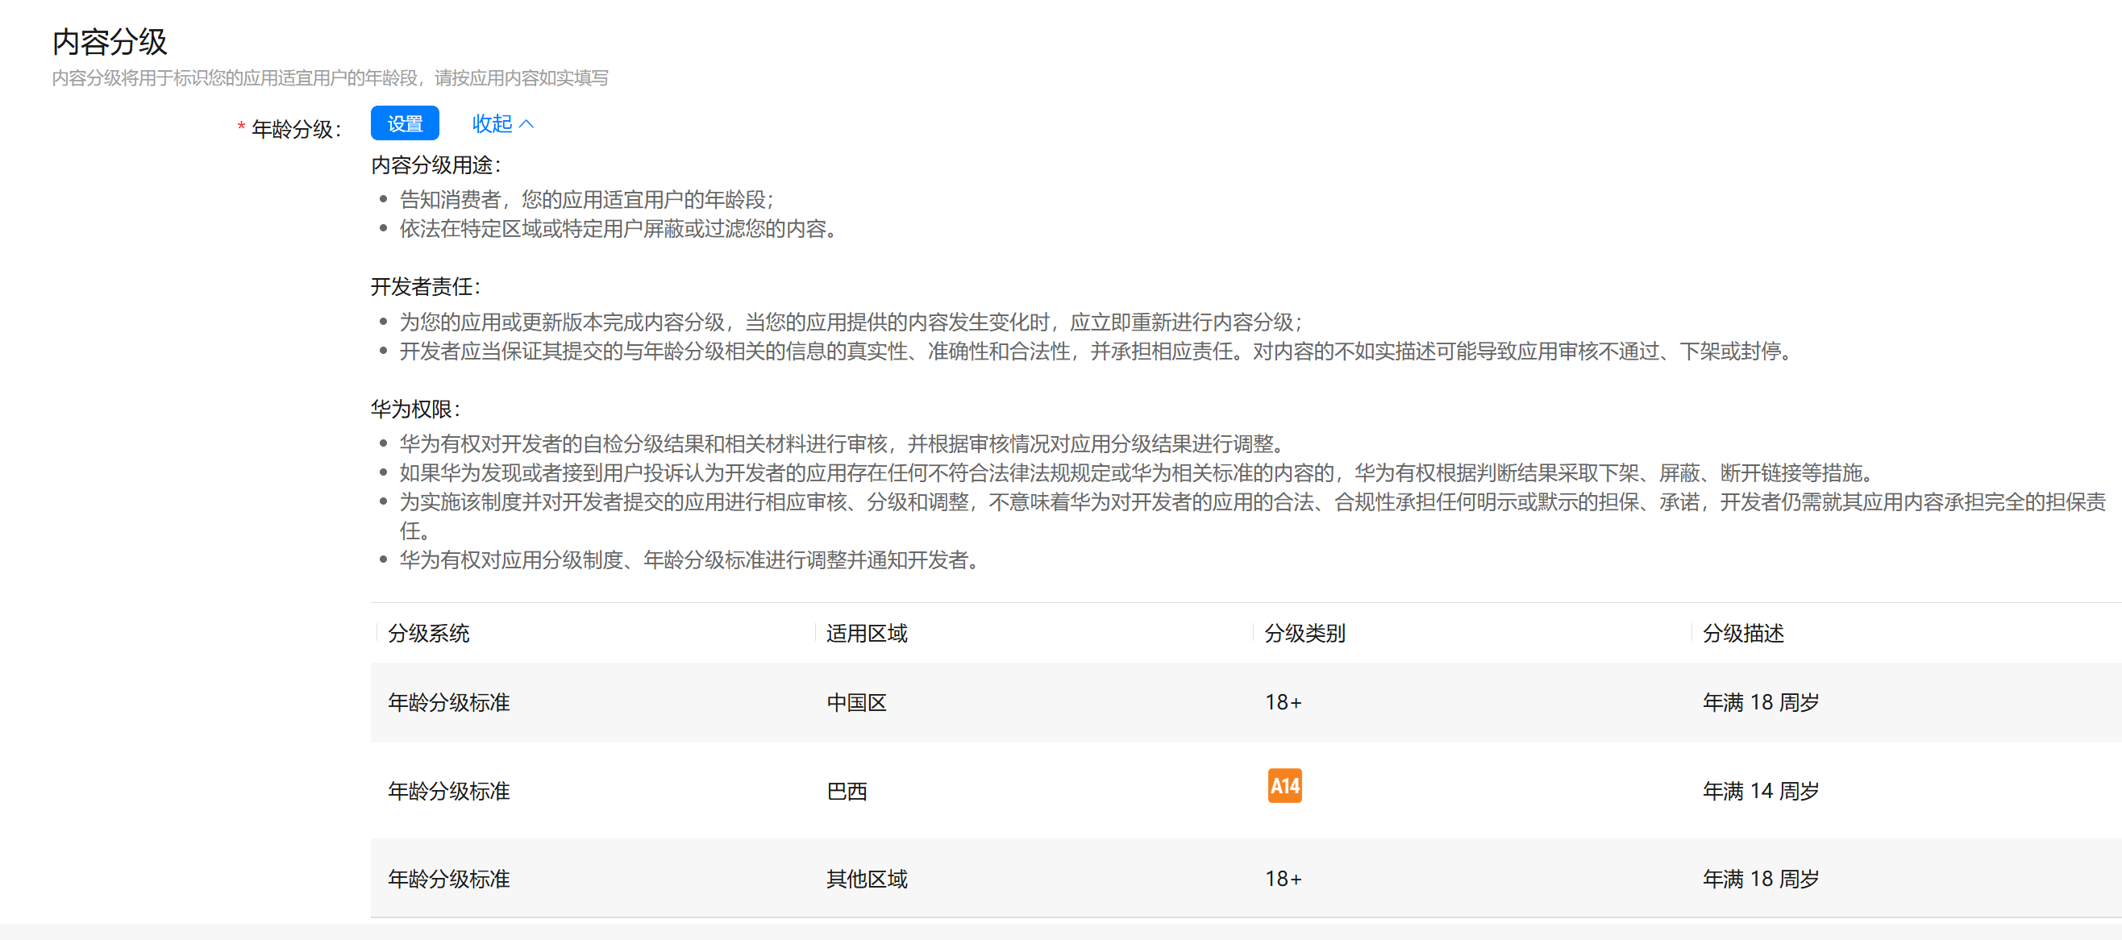Click 年龄分级标准 in the 中国区 row
2122x940 pixels.
[x=449, y=702]
